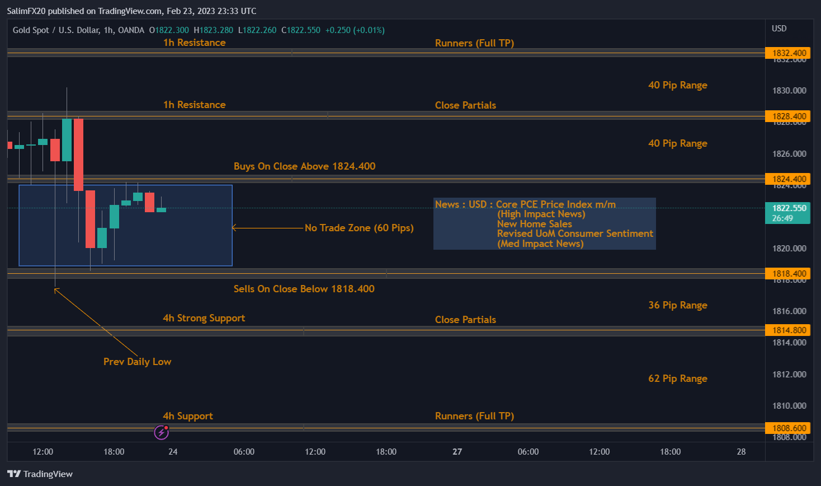This screenshot has height=486, width=821.
Task: Click the arrowhead pointing at the blue zone
Action: [x=234, y=228]
